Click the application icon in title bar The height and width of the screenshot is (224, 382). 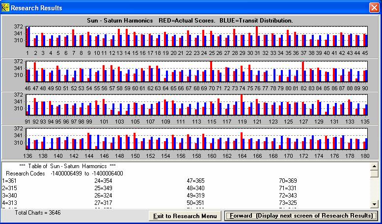pos(6,7)
